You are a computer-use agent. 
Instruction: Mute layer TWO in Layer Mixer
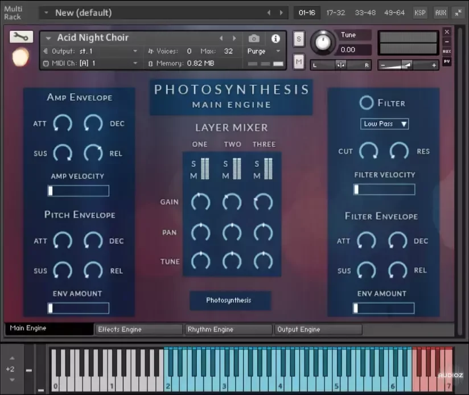(225, 176)
